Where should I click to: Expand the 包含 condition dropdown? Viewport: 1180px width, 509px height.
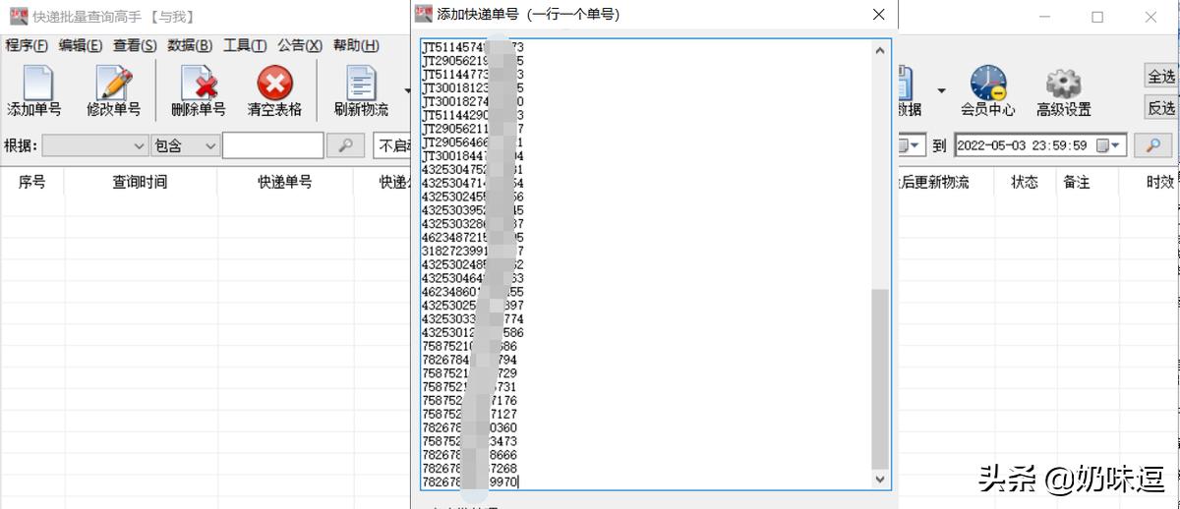coord(186,145)
